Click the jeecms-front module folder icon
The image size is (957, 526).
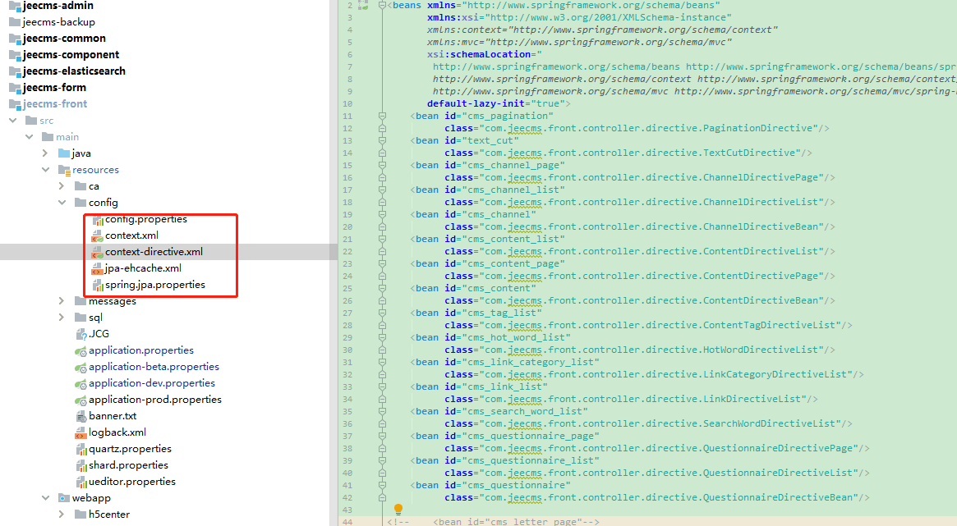point(16,104)
